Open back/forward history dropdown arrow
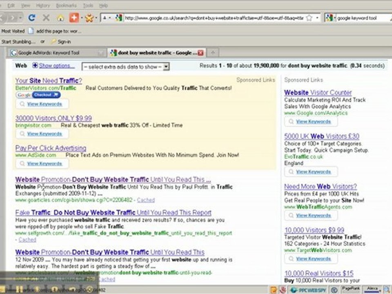392x294 pixels. point(20,18)
